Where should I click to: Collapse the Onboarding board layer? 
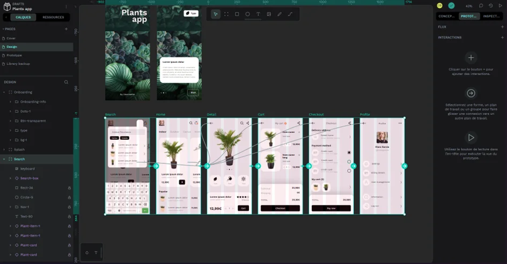coord(4,92)
